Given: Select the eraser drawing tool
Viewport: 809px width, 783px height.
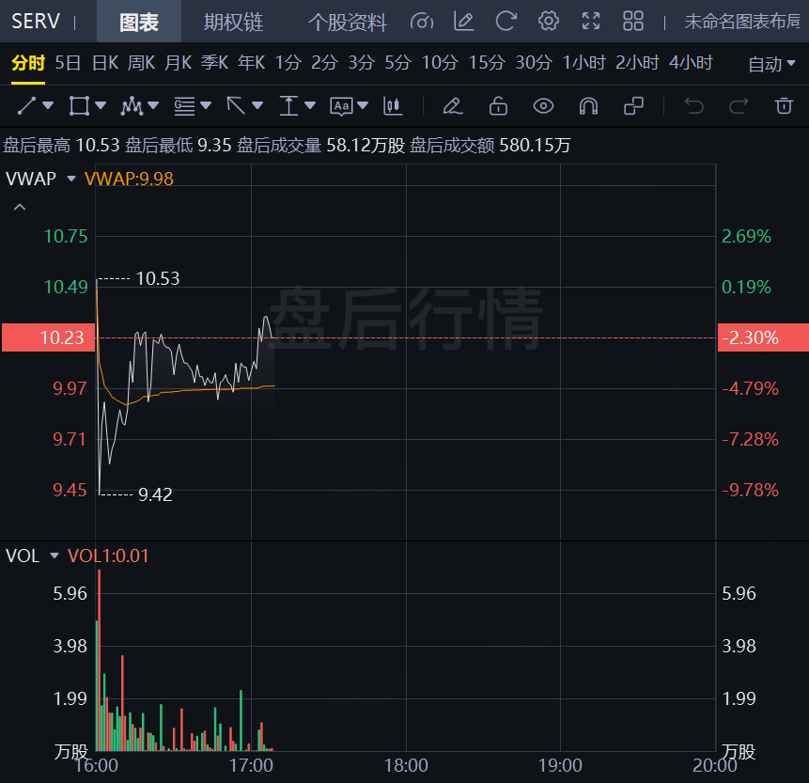Looking at the screenshot, I should tap(453, 105).
